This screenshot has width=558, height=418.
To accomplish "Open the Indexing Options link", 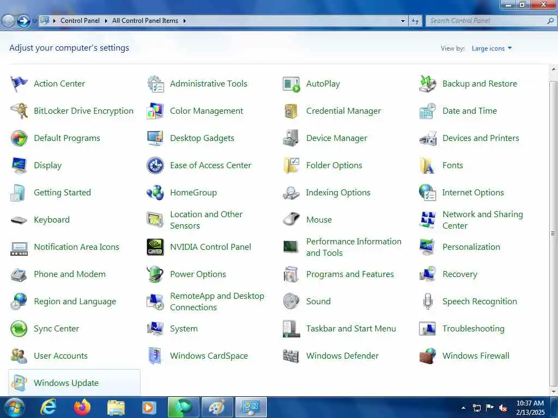I will coord(338,193).
